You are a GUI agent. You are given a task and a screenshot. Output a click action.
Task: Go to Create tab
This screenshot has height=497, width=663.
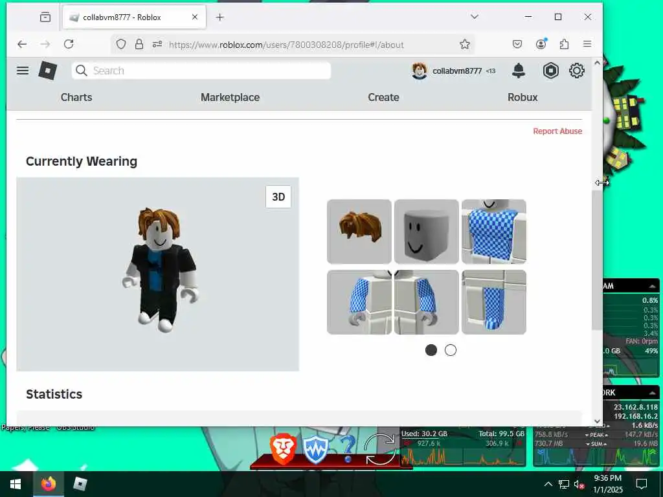pyautogui.click(x=383, y=97)
